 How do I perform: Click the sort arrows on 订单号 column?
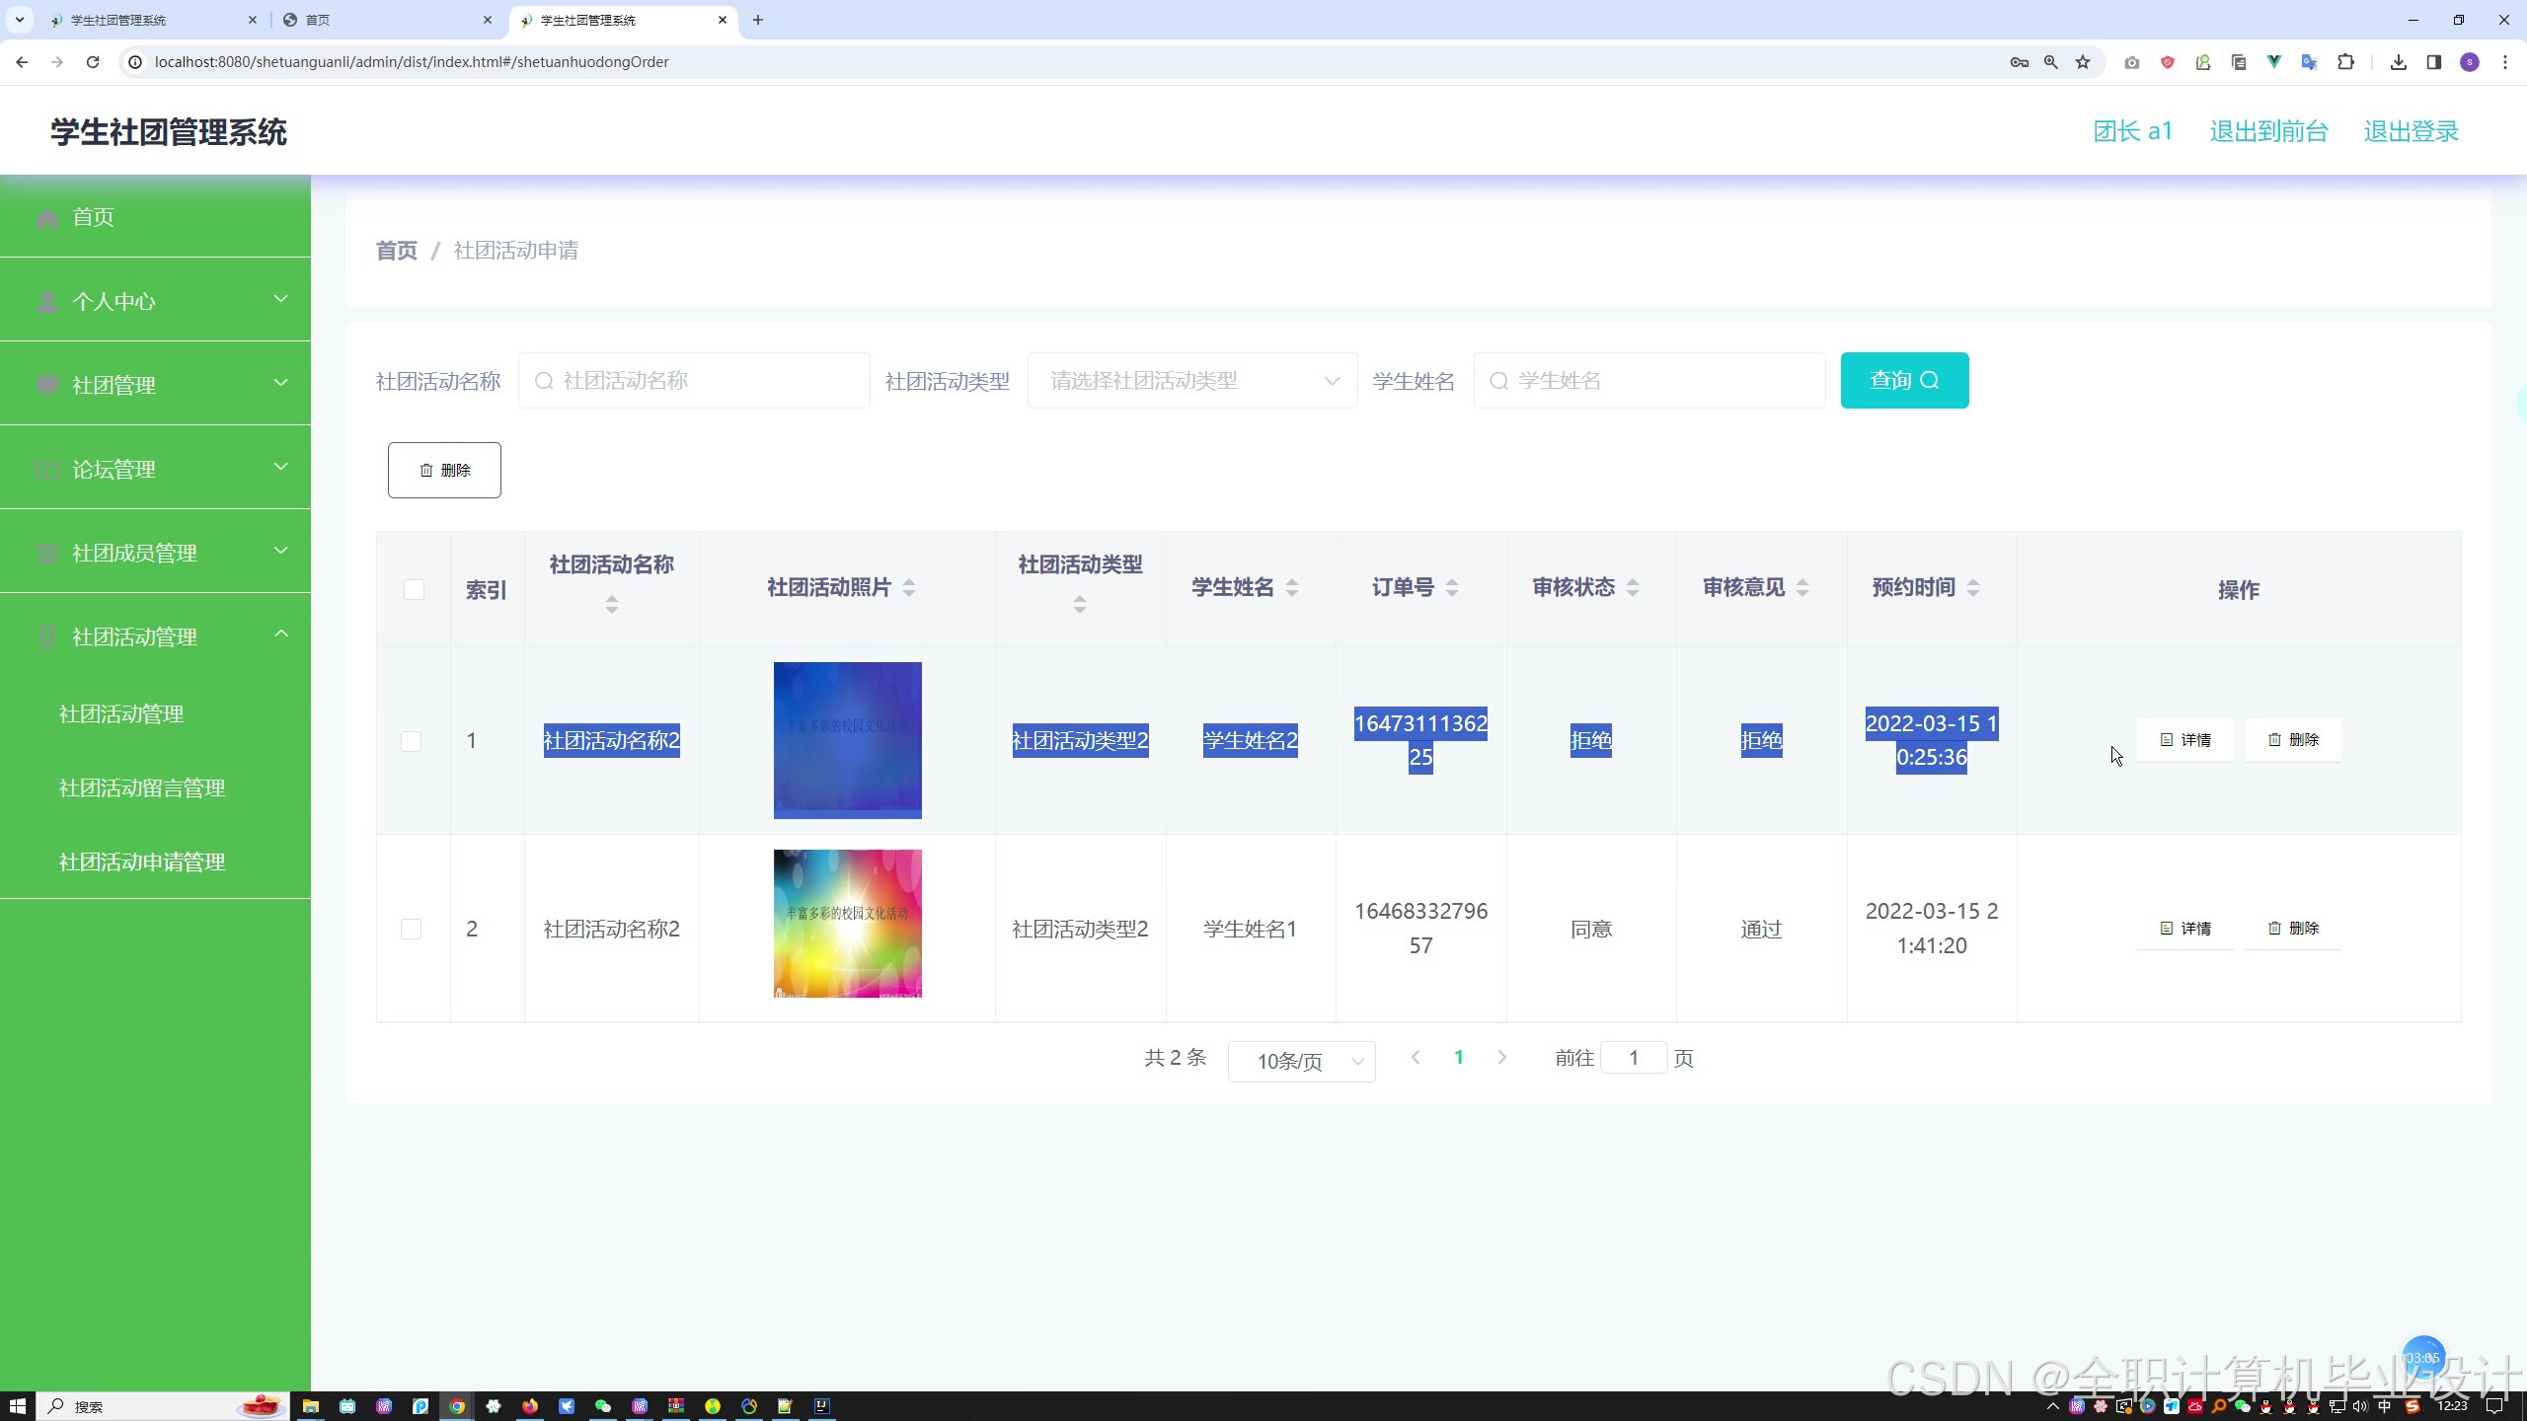(x=1451, y=588)
